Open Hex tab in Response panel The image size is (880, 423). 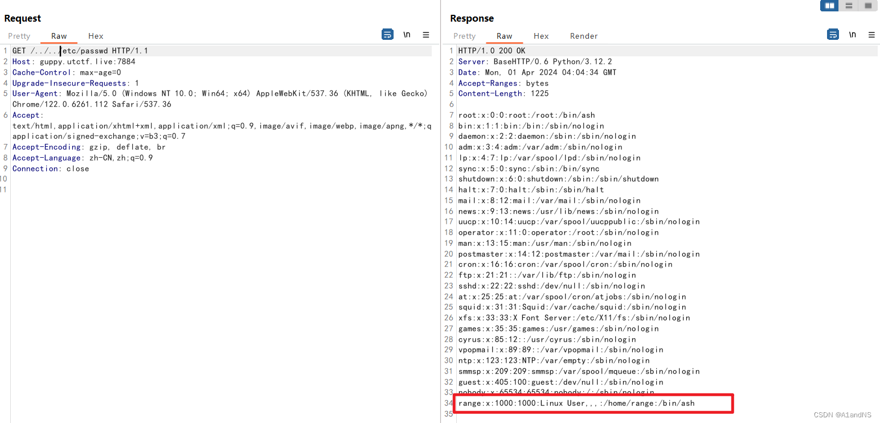(541, 36)
